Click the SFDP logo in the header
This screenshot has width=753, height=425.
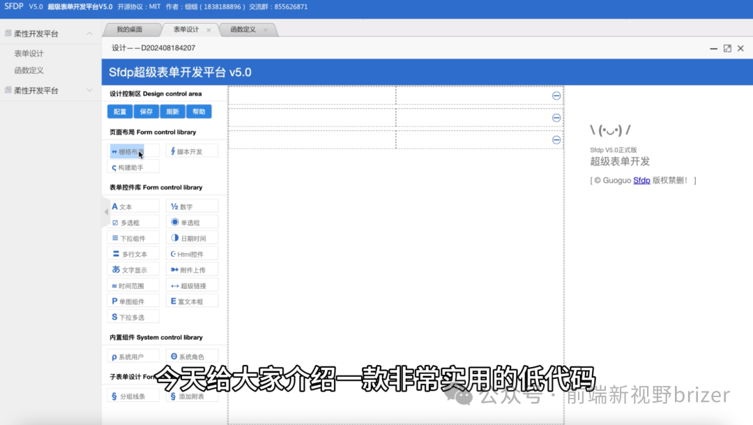(x=14, y=6)
